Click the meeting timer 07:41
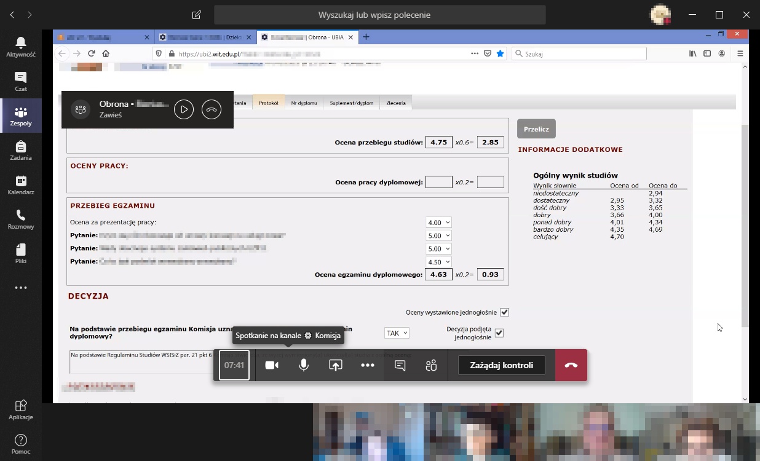 tap(234, 365)
